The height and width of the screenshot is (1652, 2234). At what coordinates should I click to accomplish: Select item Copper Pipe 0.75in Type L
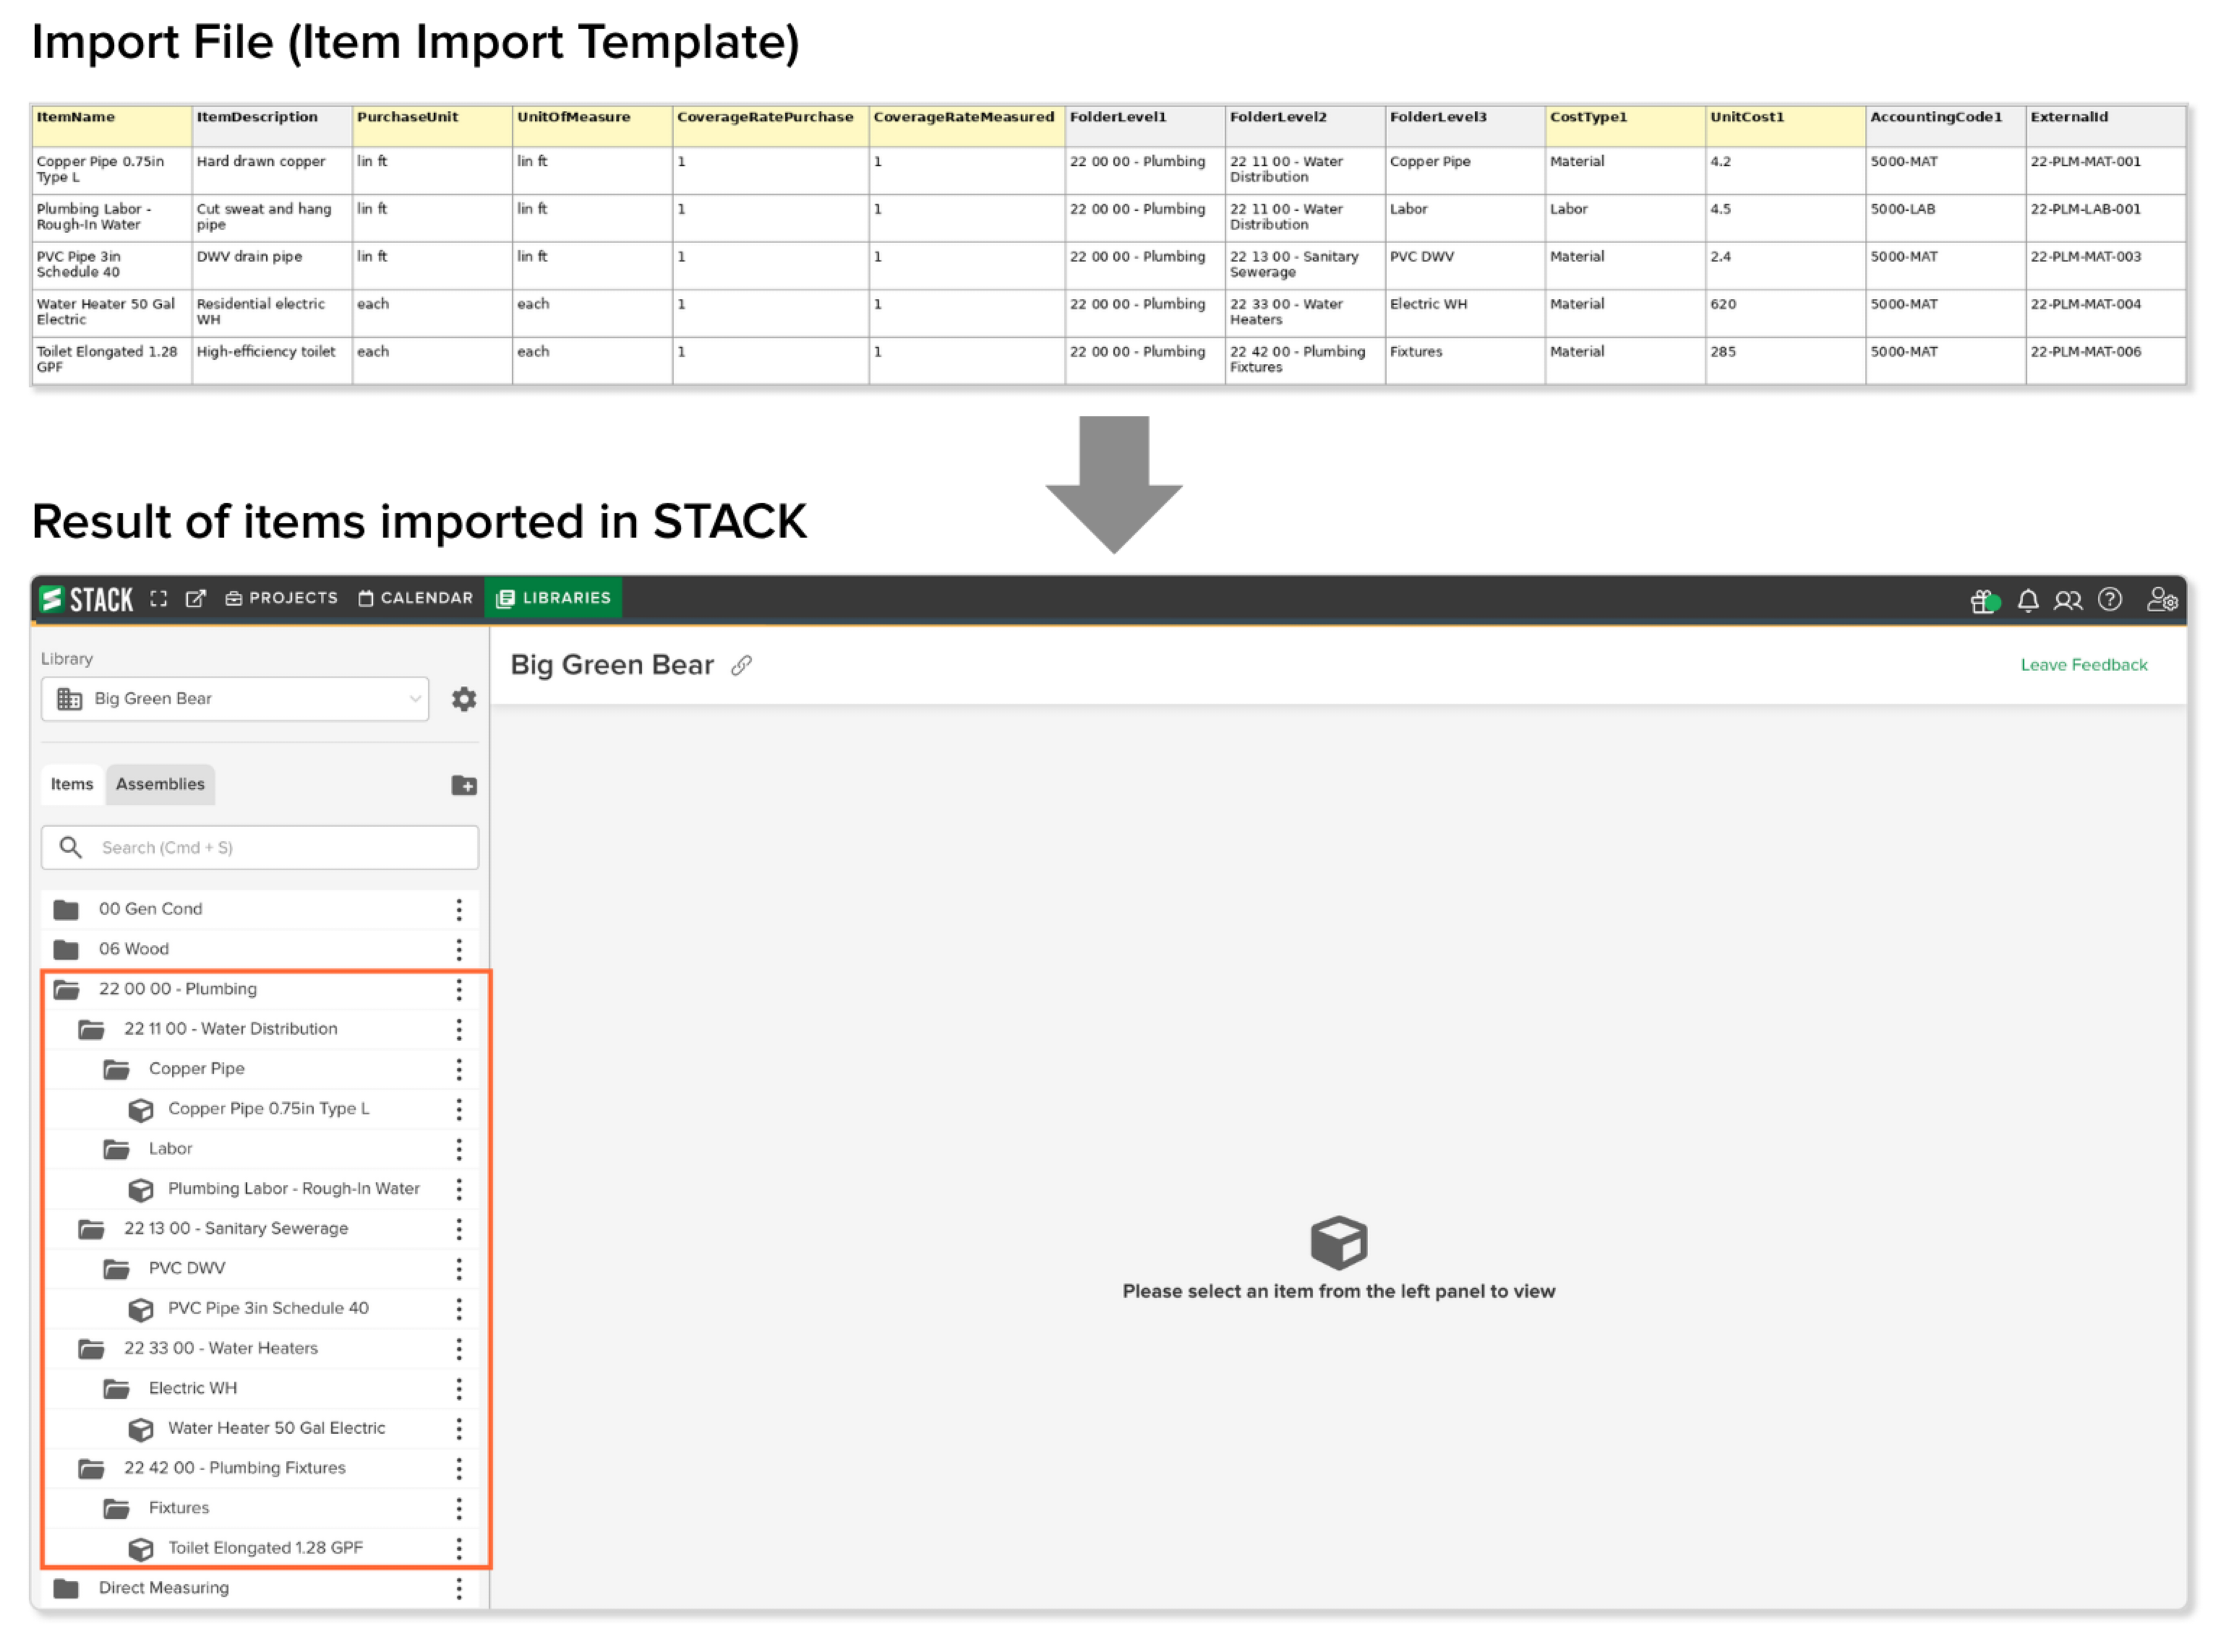coord(268,1109)
